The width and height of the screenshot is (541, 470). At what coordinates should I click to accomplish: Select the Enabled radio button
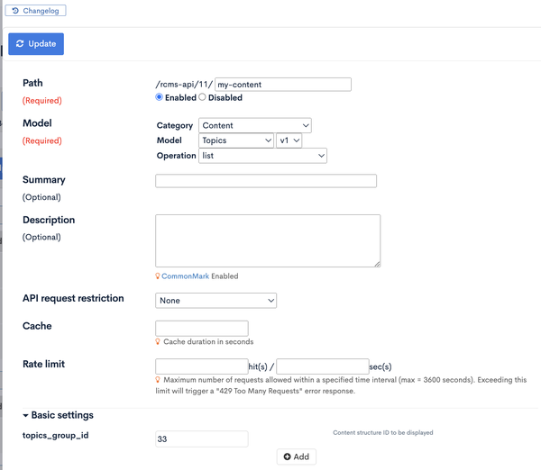[159, 97]
